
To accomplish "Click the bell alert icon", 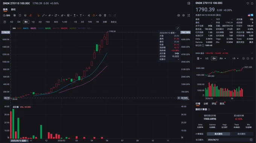I will point(252,3).
